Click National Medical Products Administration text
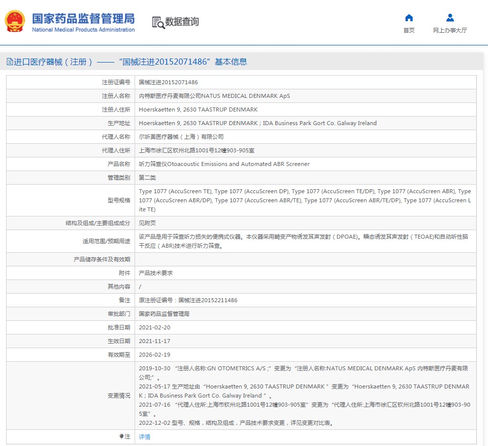488x446 pixels. click(x=83, y=30)
